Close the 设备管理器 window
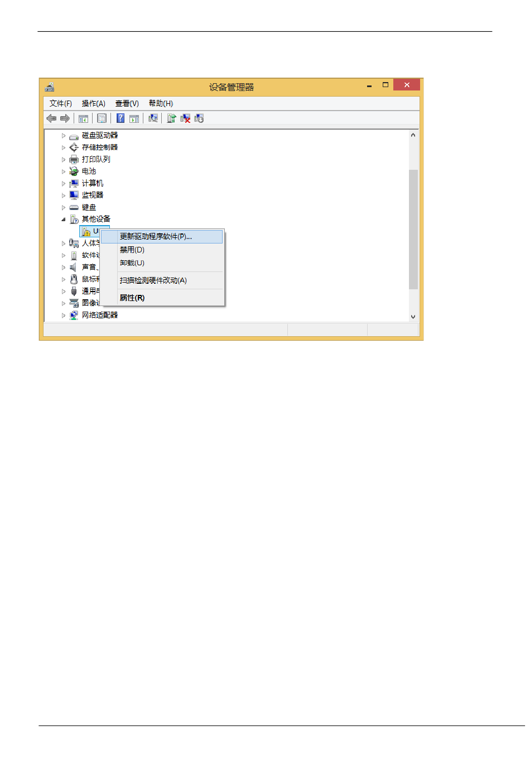Image resolution: width=530 pixels, height=759 pixels. 407,85
